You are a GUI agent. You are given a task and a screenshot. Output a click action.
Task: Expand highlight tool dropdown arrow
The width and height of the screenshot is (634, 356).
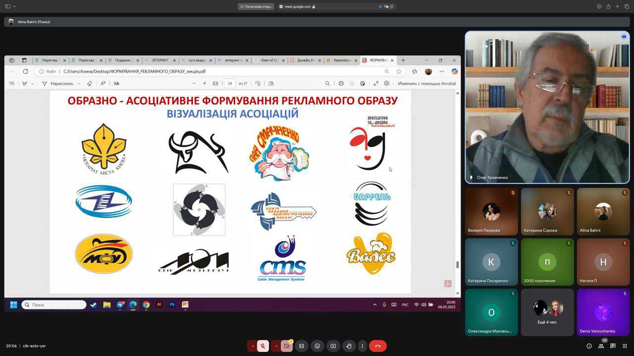pyautogui.click(x=33, y=84)
